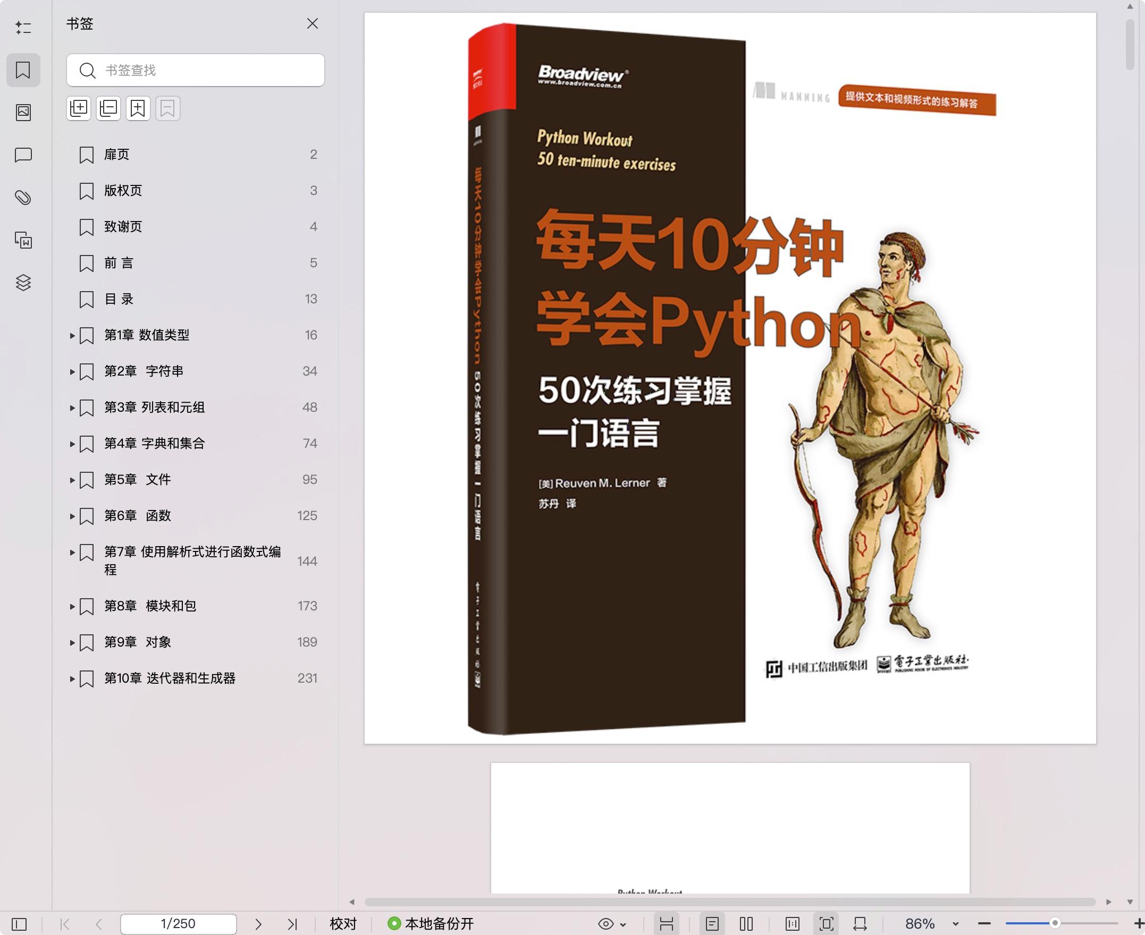Click the vertical scrollbar thumb
This screenshot has width=1145, height=935.
click(1130, 45)
